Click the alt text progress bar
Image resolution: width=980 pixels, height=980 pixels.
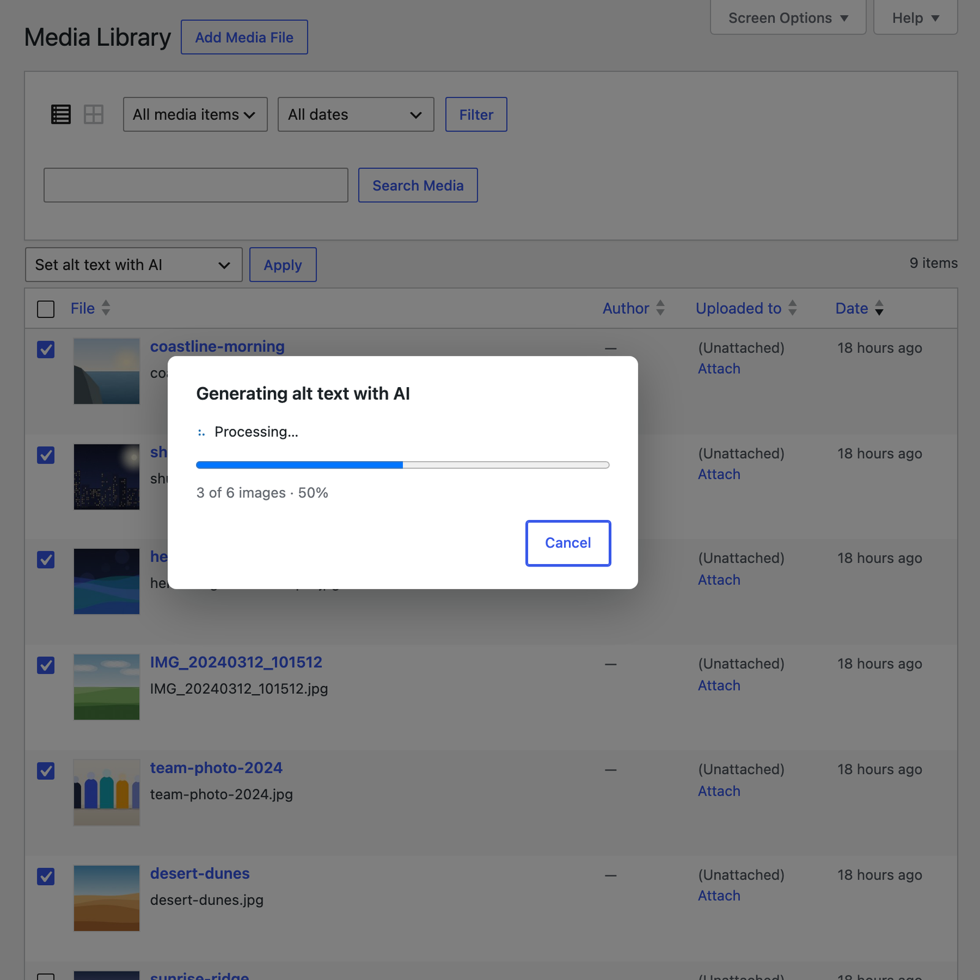click(403, 466)
